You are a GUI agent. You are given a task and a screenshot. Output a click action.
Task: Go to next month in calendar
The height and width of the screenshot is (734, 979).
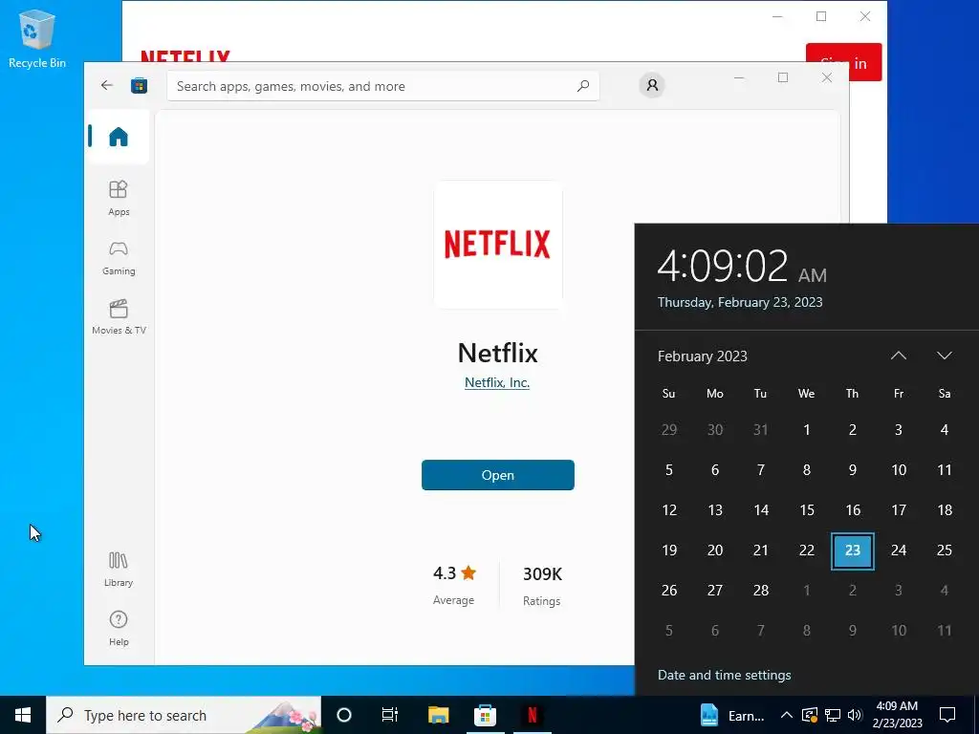[x=944, y=356]
